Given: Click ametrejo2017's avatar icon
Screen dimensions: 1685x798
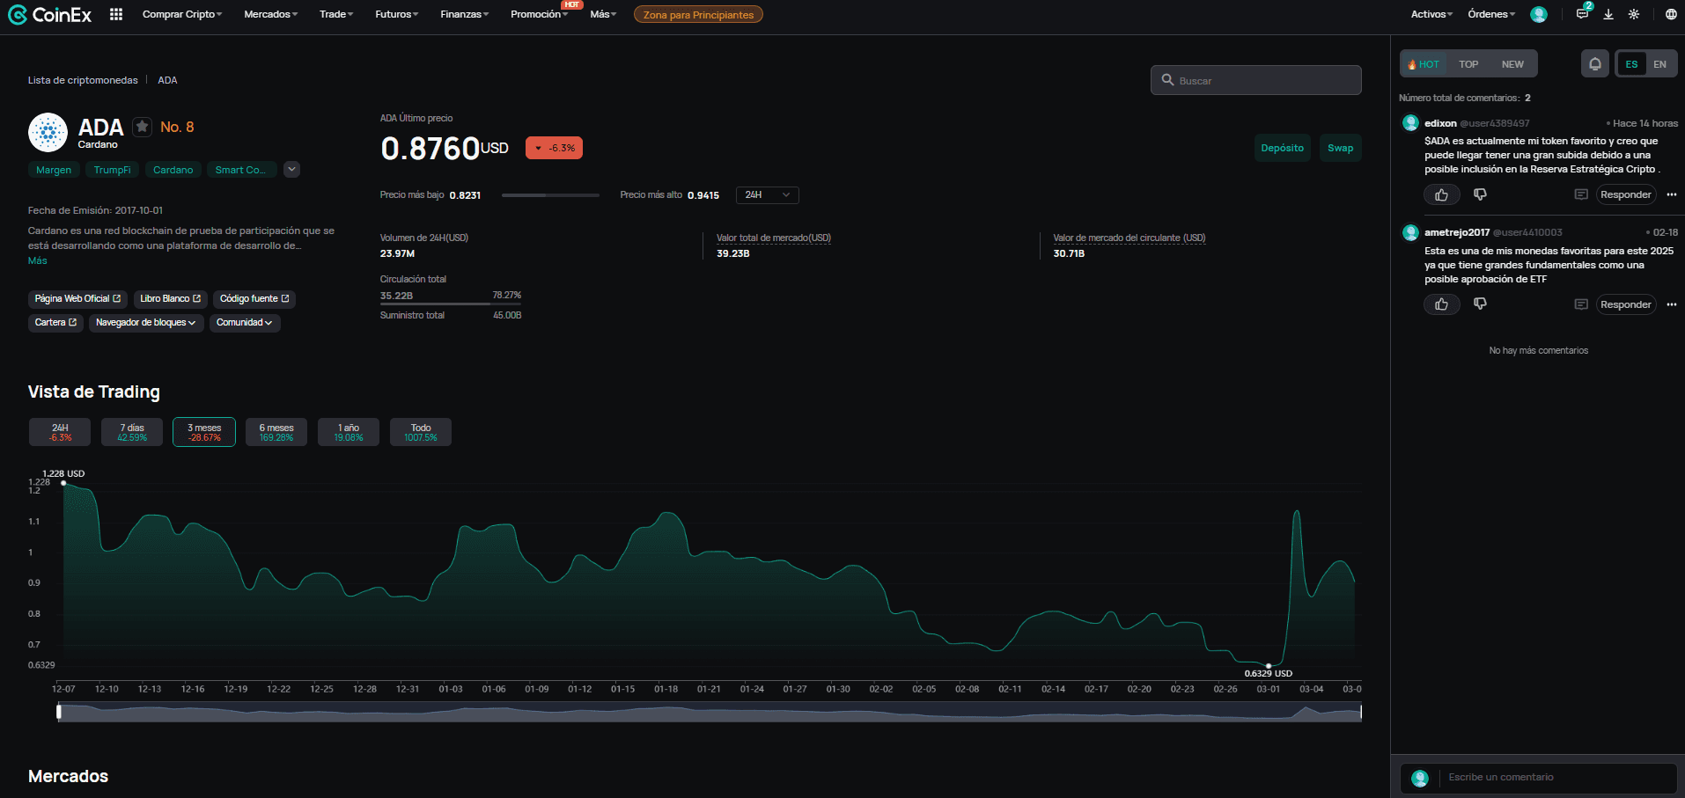Looking at the screenshot, I should pyautogui.click(x=1410, y=232).
